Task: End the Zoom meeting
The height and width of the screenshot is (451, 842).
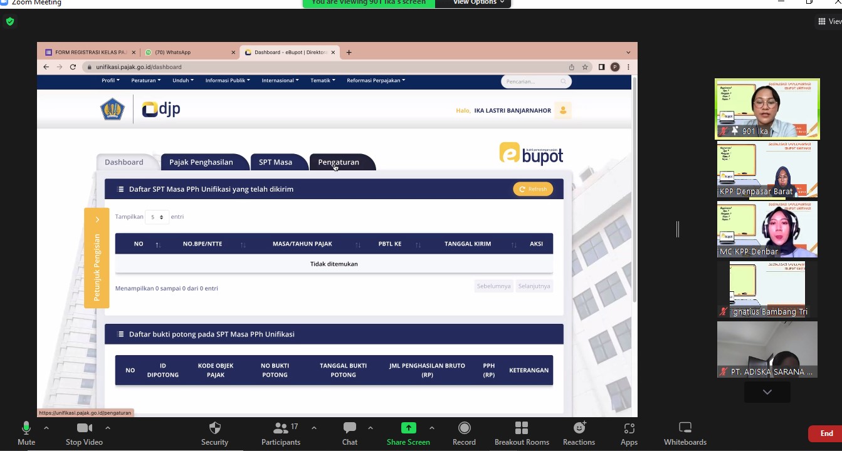Action: point(826,433)
